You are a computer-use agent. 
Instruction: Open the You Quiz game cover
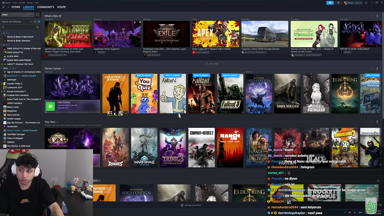click(x=144, y=94)
